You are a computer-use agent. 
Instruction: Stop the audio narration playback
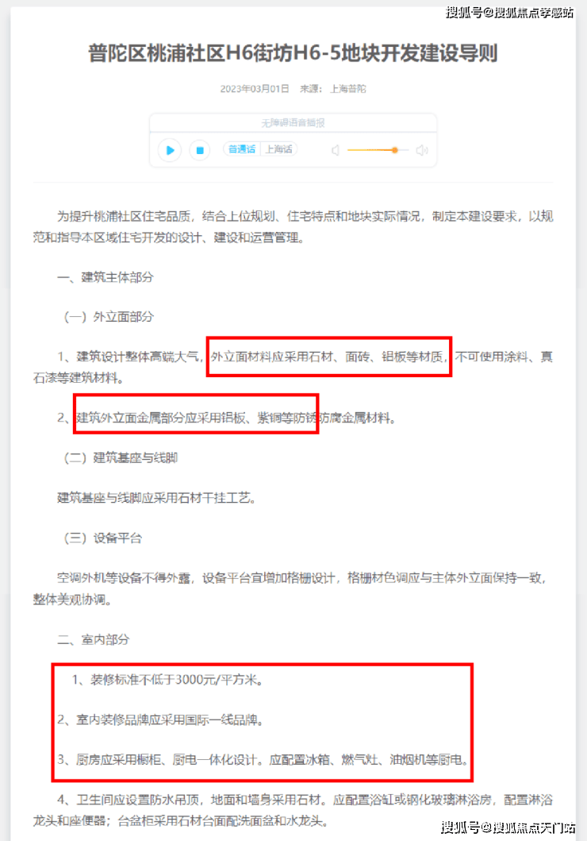pyautogui.click(x=200, y=150)
